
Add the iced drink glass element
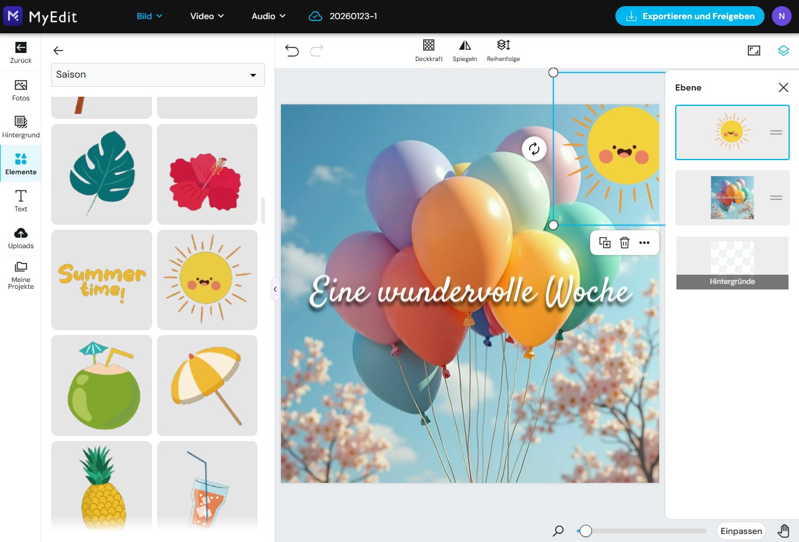[207, 485]
